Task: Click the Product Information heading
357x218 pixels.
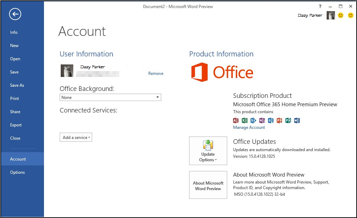Action: (221, 54)
